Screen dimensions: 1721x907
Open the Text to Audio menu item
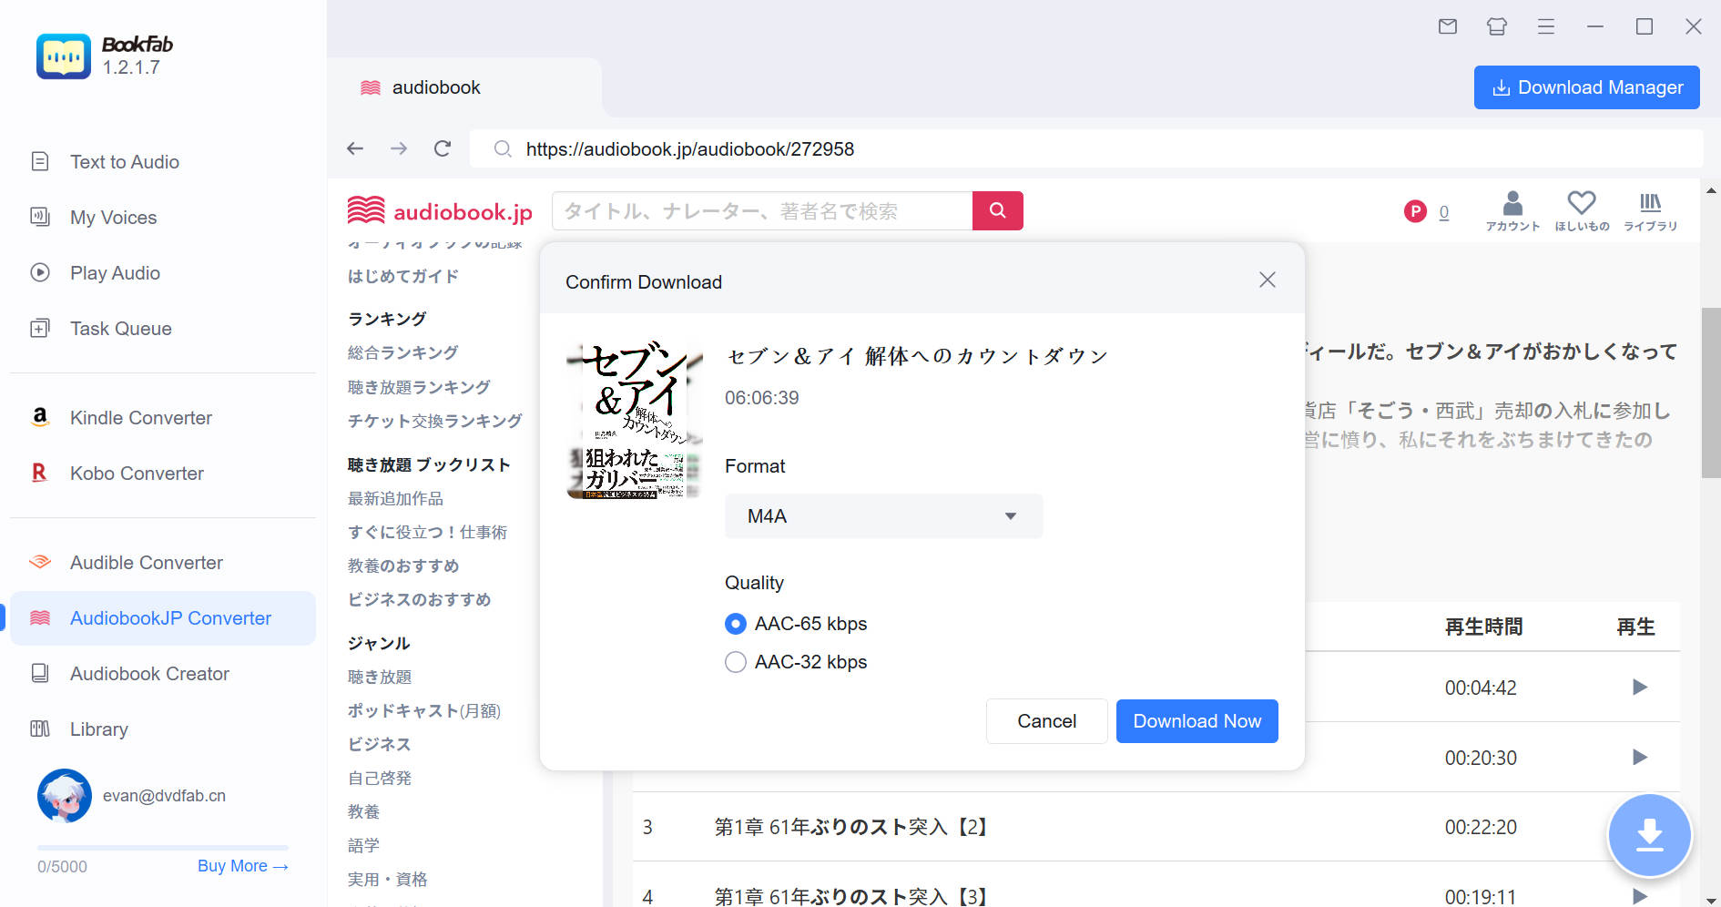(x=124, y=161)
